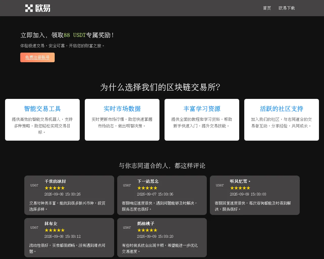Open the 欧易下载 menu item

(287, 8)
